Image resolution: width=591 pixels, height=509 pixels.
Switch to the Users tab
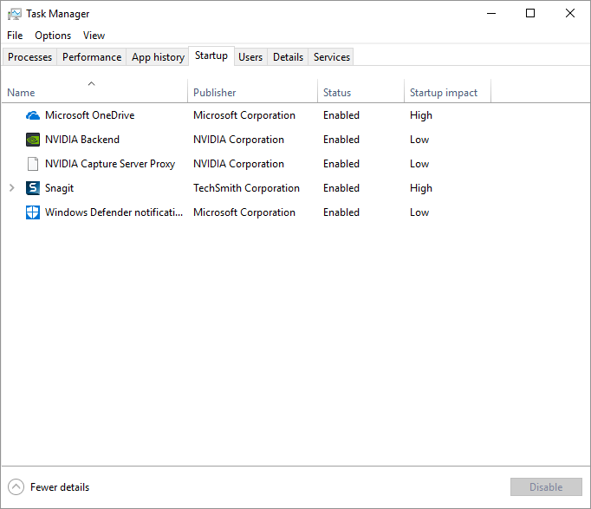(250, 57)
